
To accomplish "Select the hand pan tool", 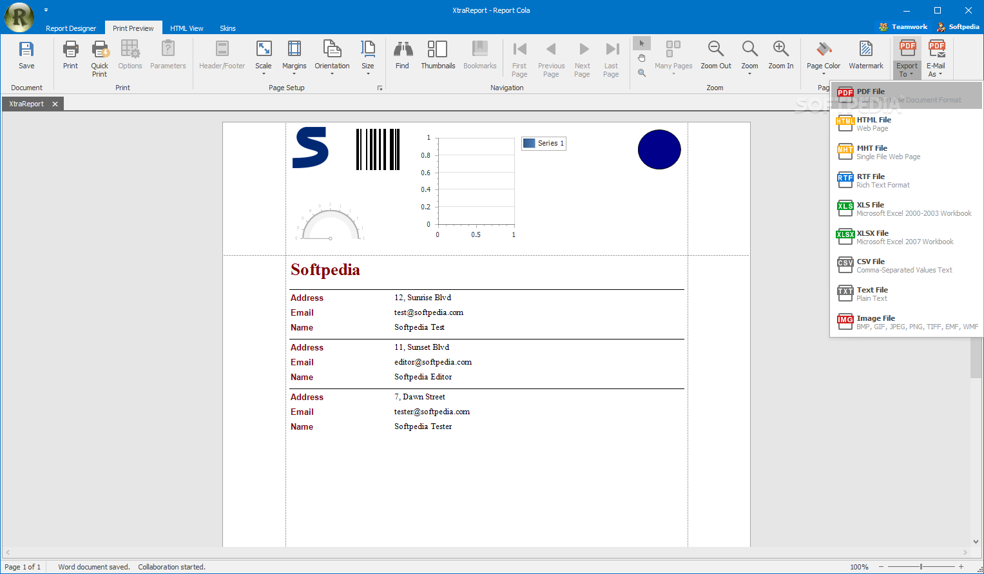I will [x=642, y=58].
